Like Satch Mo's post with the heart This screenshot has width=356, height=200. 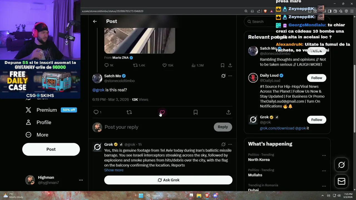(162, 112)
